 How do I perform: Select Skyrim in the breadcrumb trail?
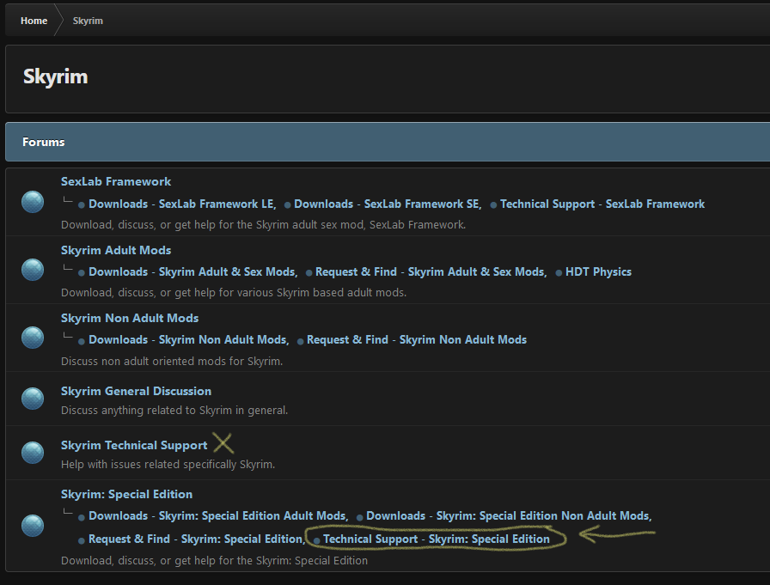(x=88, y=21)
